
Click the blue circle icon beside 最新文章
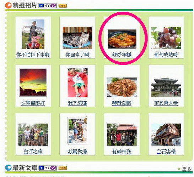point(8,168)
